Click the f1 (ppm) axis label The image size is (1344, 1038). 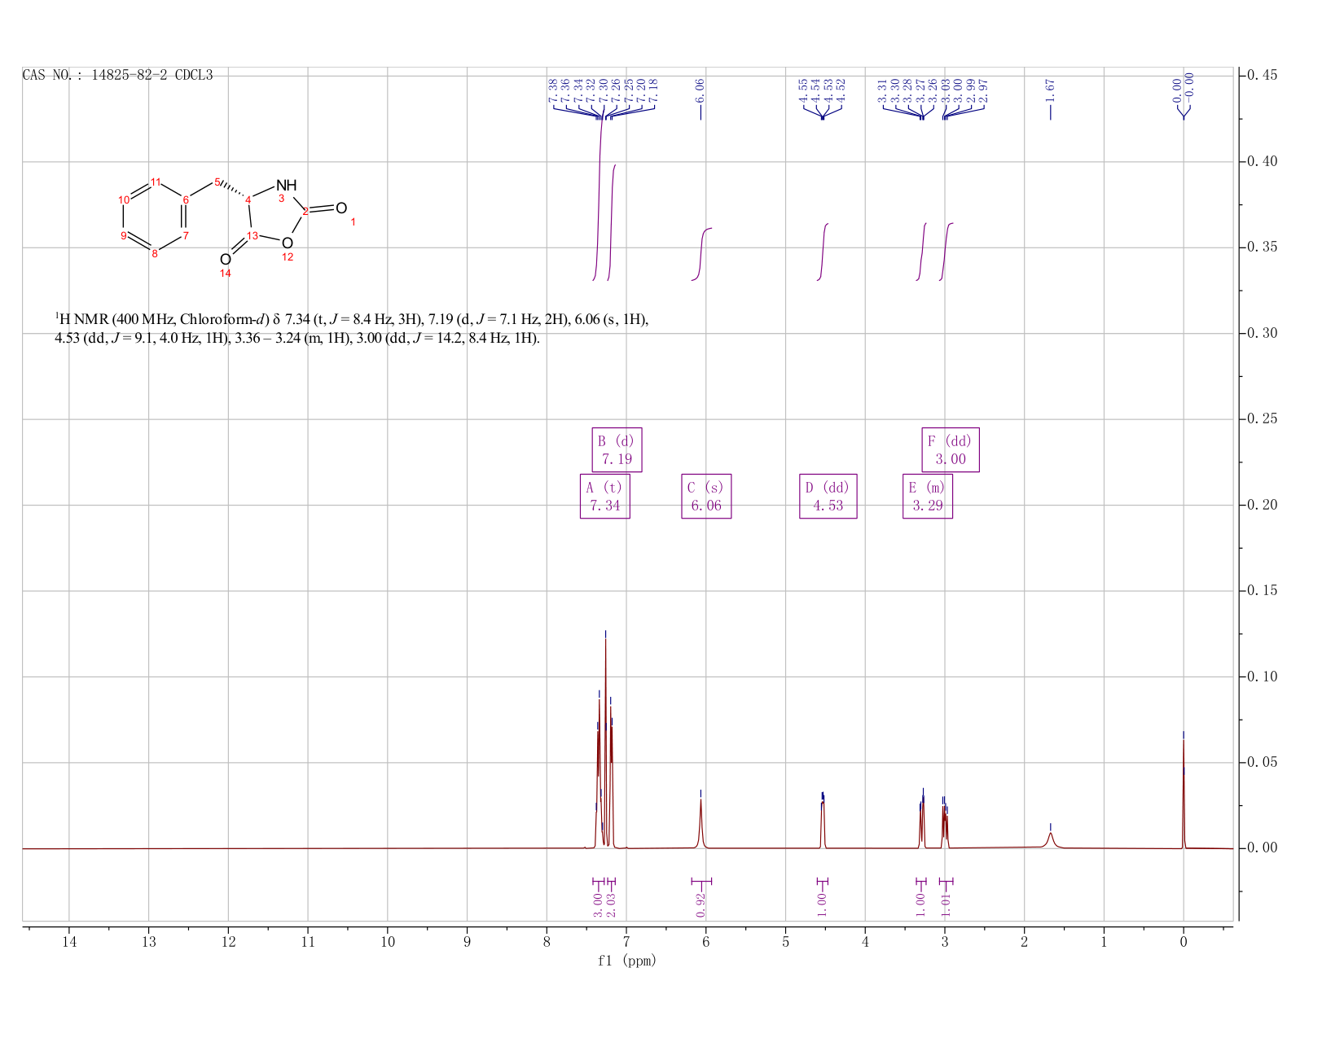point(627,961)
